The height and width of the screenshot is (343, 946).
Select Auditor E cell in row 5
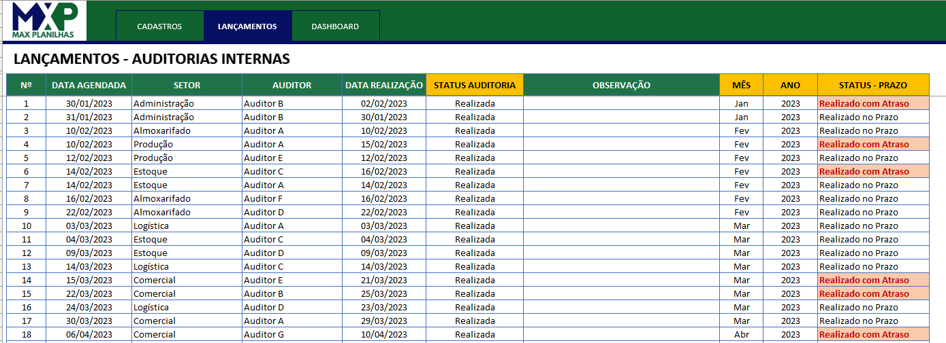coord(292,158)
